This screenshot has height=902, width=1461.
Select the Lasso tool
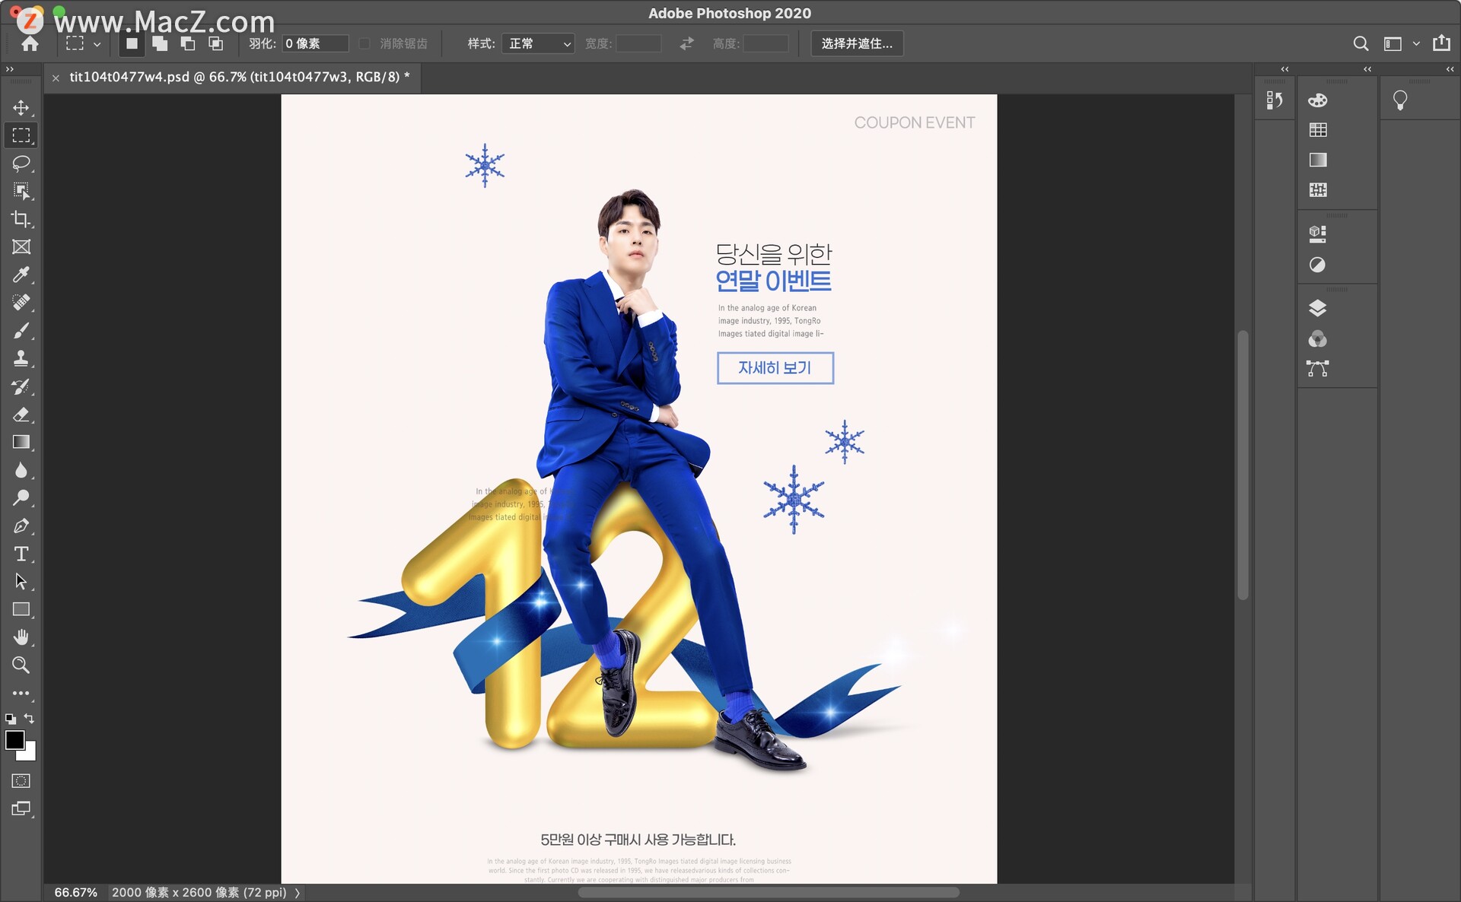21,164
